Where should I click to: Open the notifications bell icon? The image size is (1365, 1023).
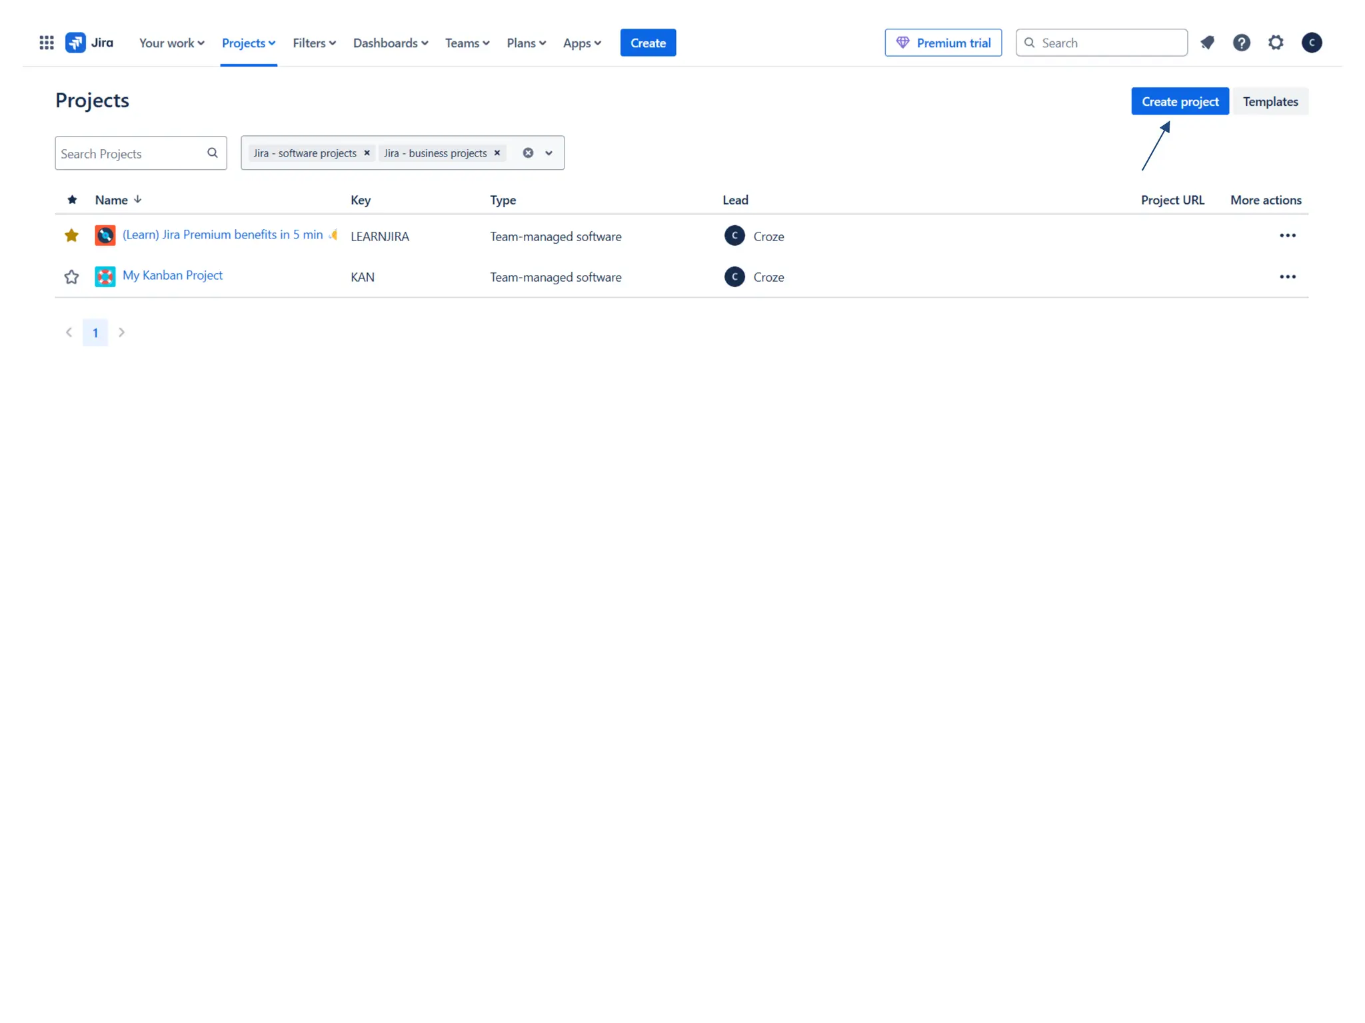(x=1207, y=43)
